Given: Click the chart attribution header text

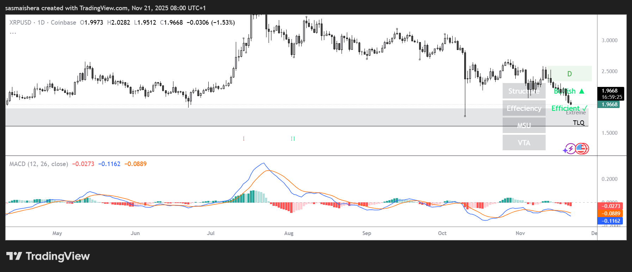Looking at the screenshot, I should [105, 8].
